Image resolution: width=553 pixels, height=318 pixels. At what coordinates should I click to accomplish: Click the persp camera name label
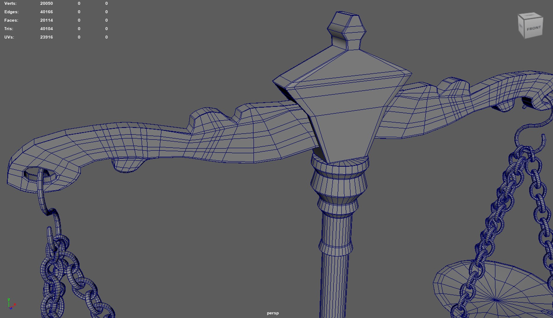coord(273,313)
